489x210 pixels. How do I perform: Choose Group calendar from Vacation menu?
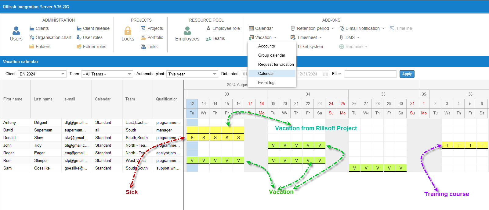pyautogui.click(x=271, y=55)
